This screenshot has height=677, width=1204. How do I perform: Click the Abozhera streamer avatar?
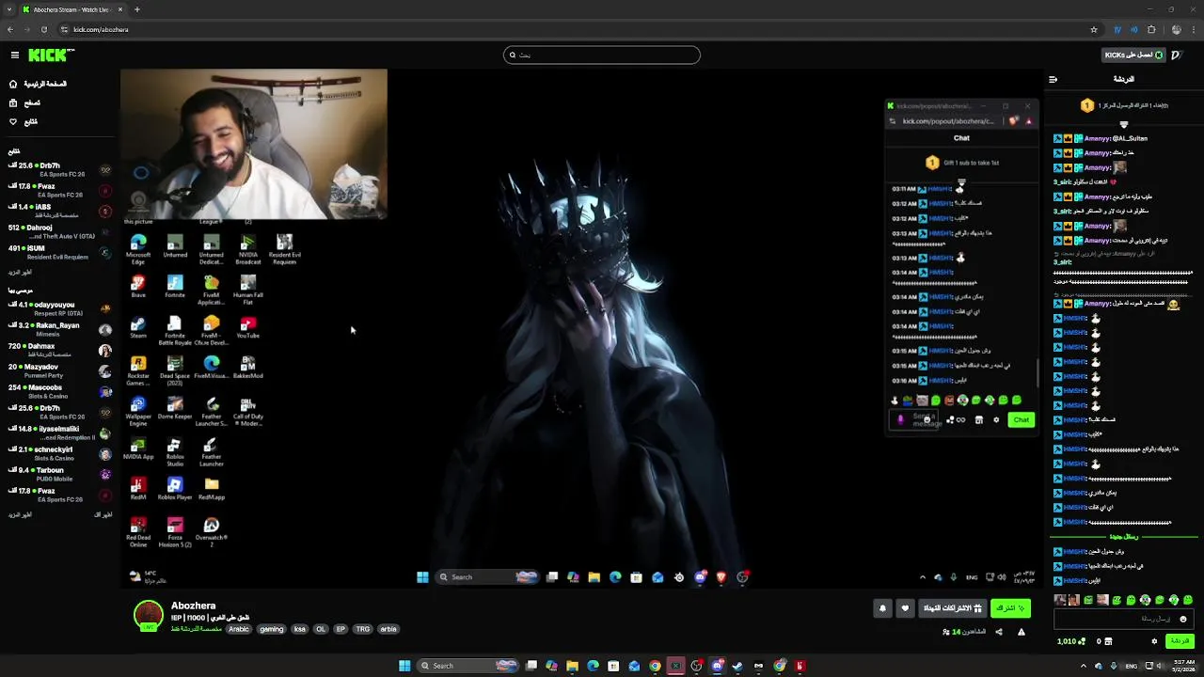click(x=149, y=615)
